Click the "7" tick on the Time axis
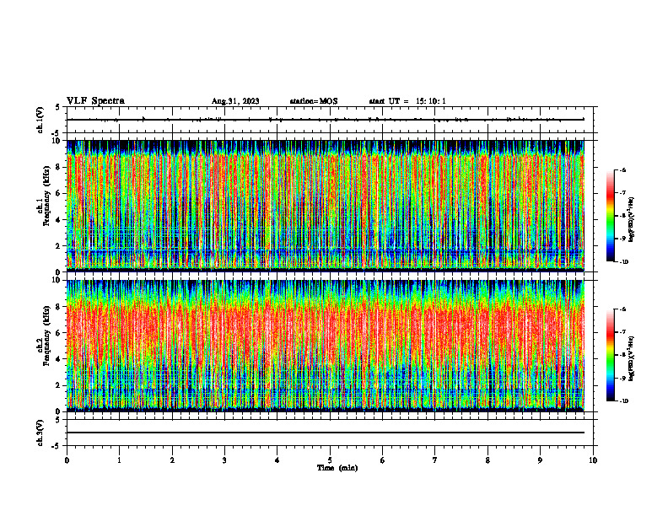The width and height of the screenshot is (668, 516). coord(435,460)
